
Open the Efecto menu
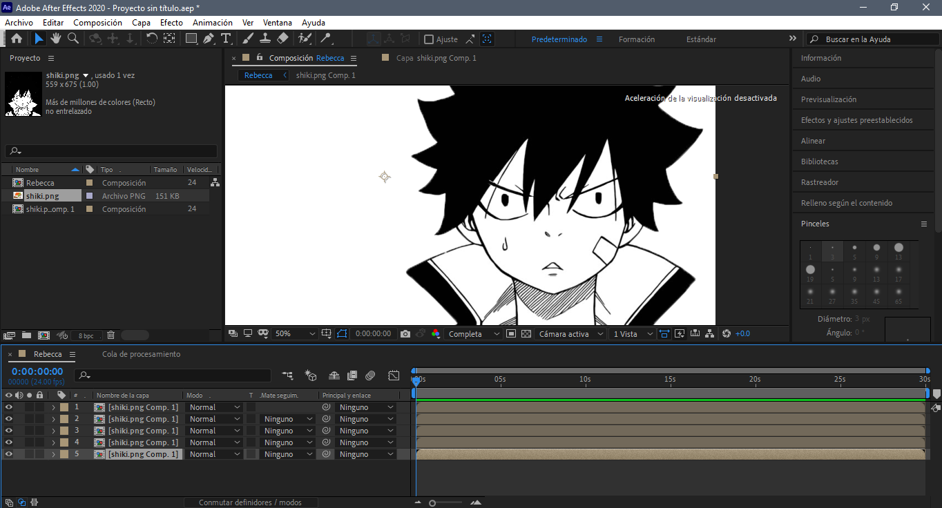pos(171,23)
